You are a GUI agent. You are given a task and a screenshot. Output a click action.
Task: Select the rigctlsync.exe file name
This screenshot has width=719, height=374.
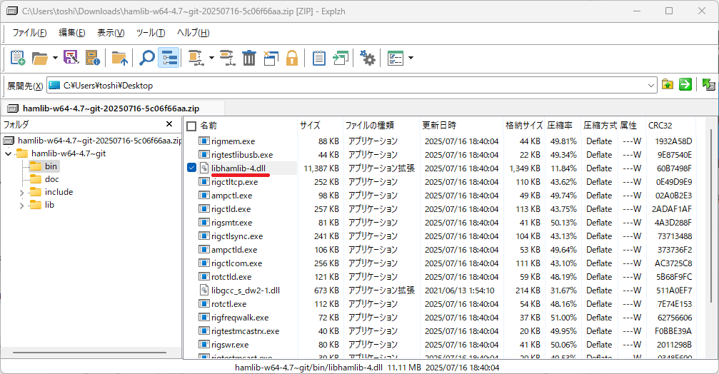point(237,236)
